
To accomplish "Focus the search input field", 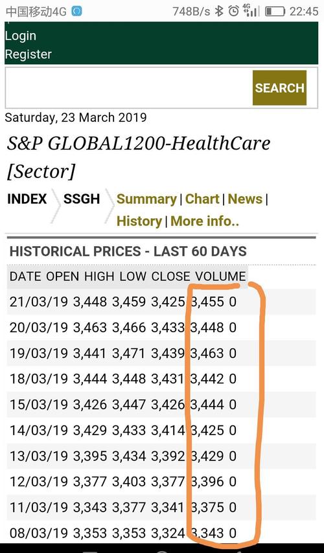I will [129, 88].
